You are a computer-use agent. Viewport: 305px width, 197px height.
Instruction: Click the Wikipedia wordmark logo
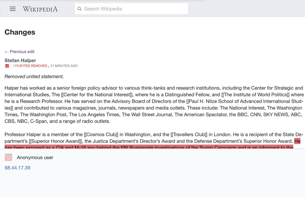[40, 9]
